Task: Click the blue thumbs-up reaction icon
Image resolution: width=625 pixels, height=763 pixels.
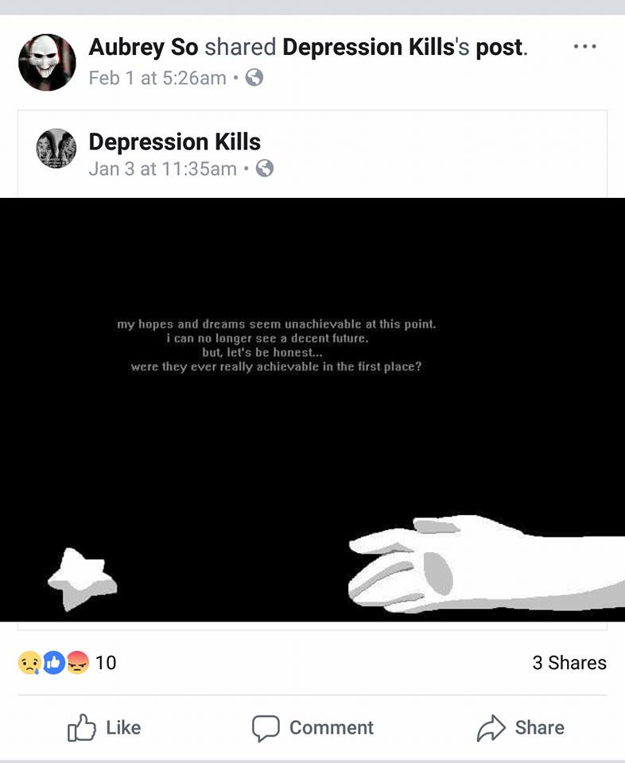Action: [x=53, y=663]
